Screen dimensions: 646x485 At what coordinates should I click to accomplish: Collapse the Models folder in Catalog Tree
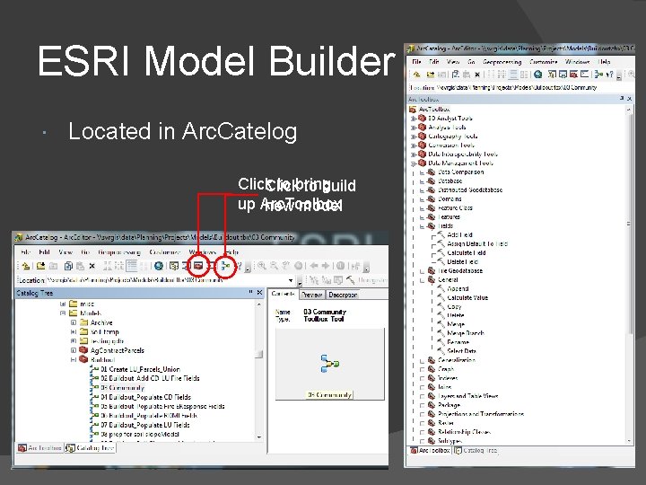coord(63,313)
